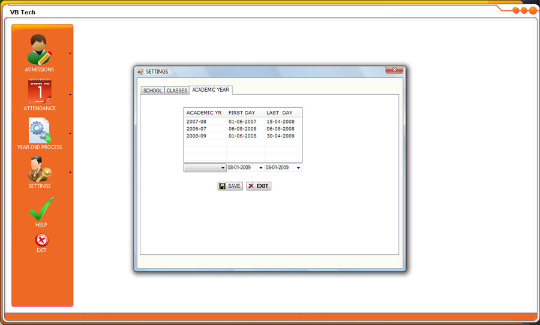Open the last day date picker arrow
The height and width of the screenshot is (325, 540).
point(298,168)
